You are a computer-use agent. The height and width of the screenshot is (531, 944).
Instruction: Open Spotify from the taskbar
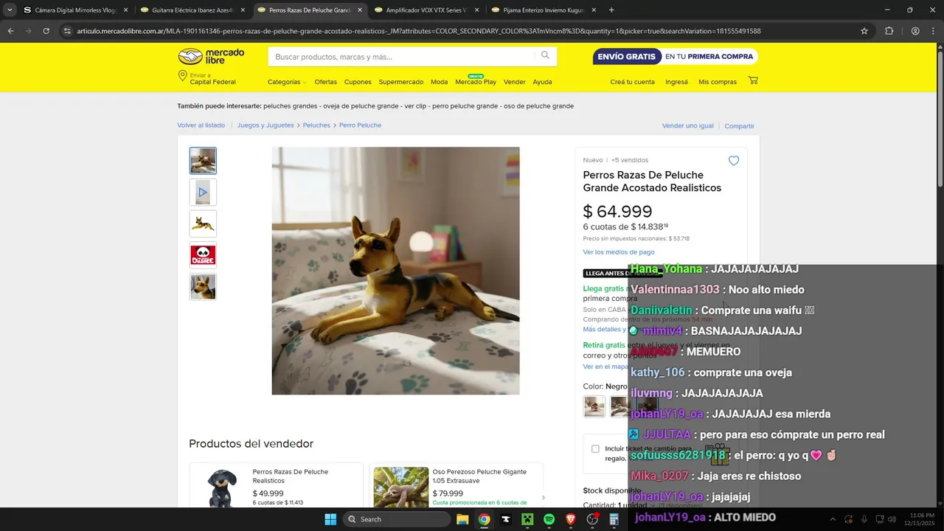coord(549,519)
